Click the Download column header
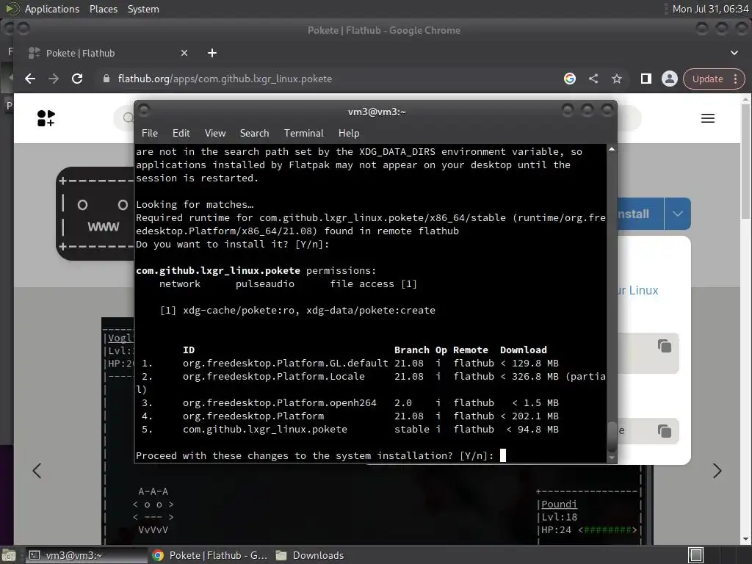Screen dimensions: 752x564 pyautogui.click(x=523, y=350)
